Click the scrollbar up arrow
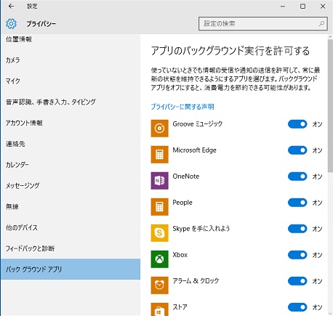Image resolution: width=333 pixels, height=316 pixels. (x=330, y=37)
